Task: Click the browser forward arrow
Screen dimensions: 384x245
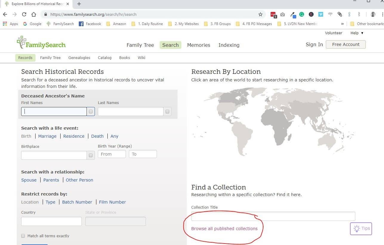Action: tap(15, 14)
